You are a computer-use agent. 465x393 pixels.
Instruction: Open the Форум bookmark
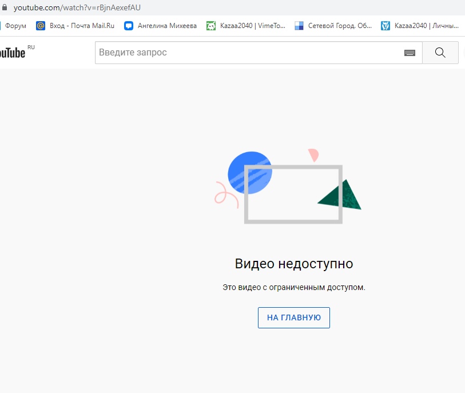(15, 26)
